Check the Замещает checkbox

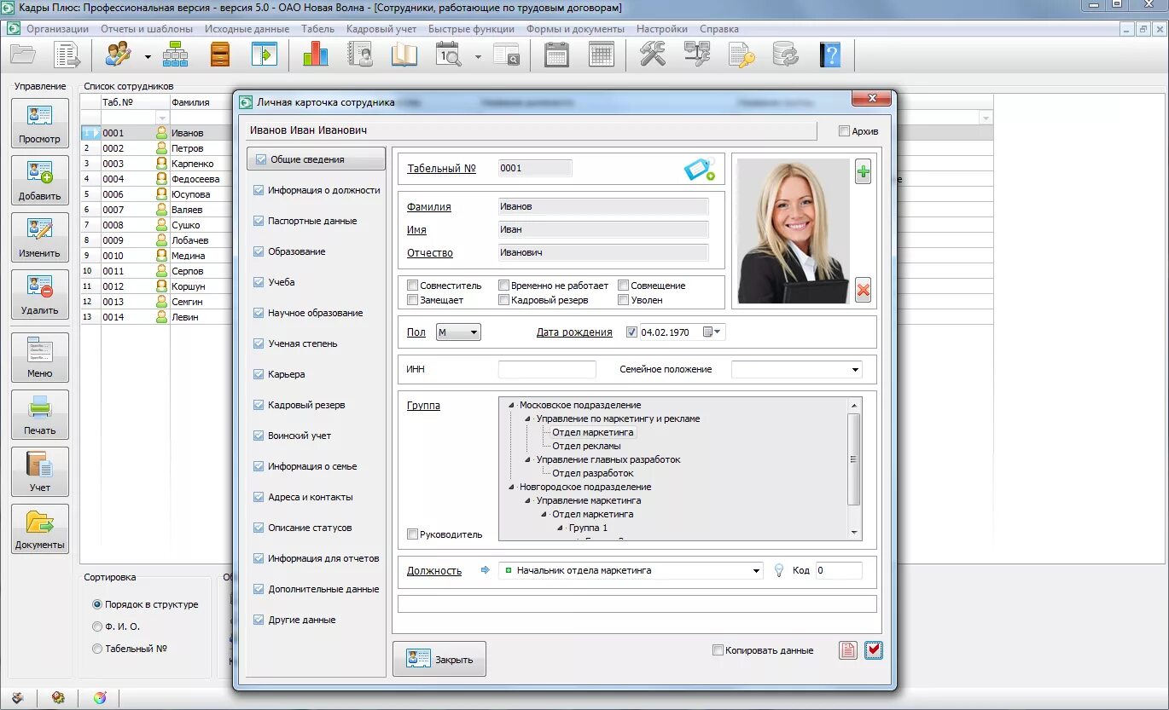(x=413, y=300)
